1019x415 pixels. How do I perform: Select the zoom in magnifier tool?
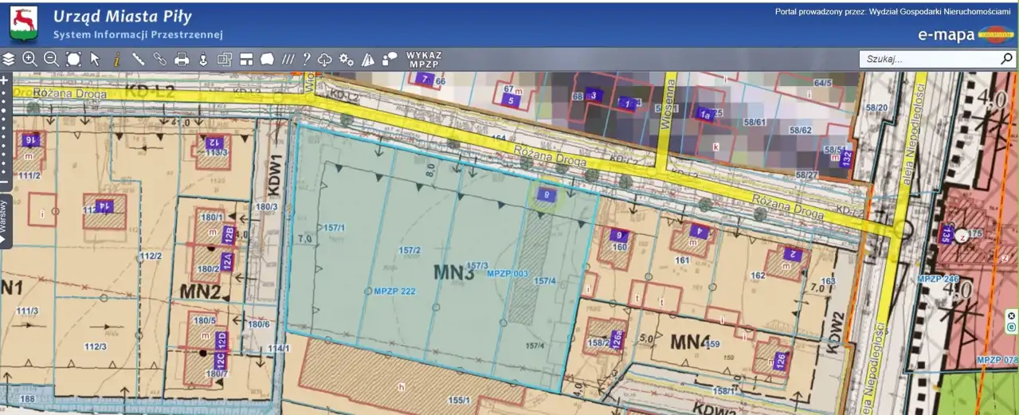point(29,59)
